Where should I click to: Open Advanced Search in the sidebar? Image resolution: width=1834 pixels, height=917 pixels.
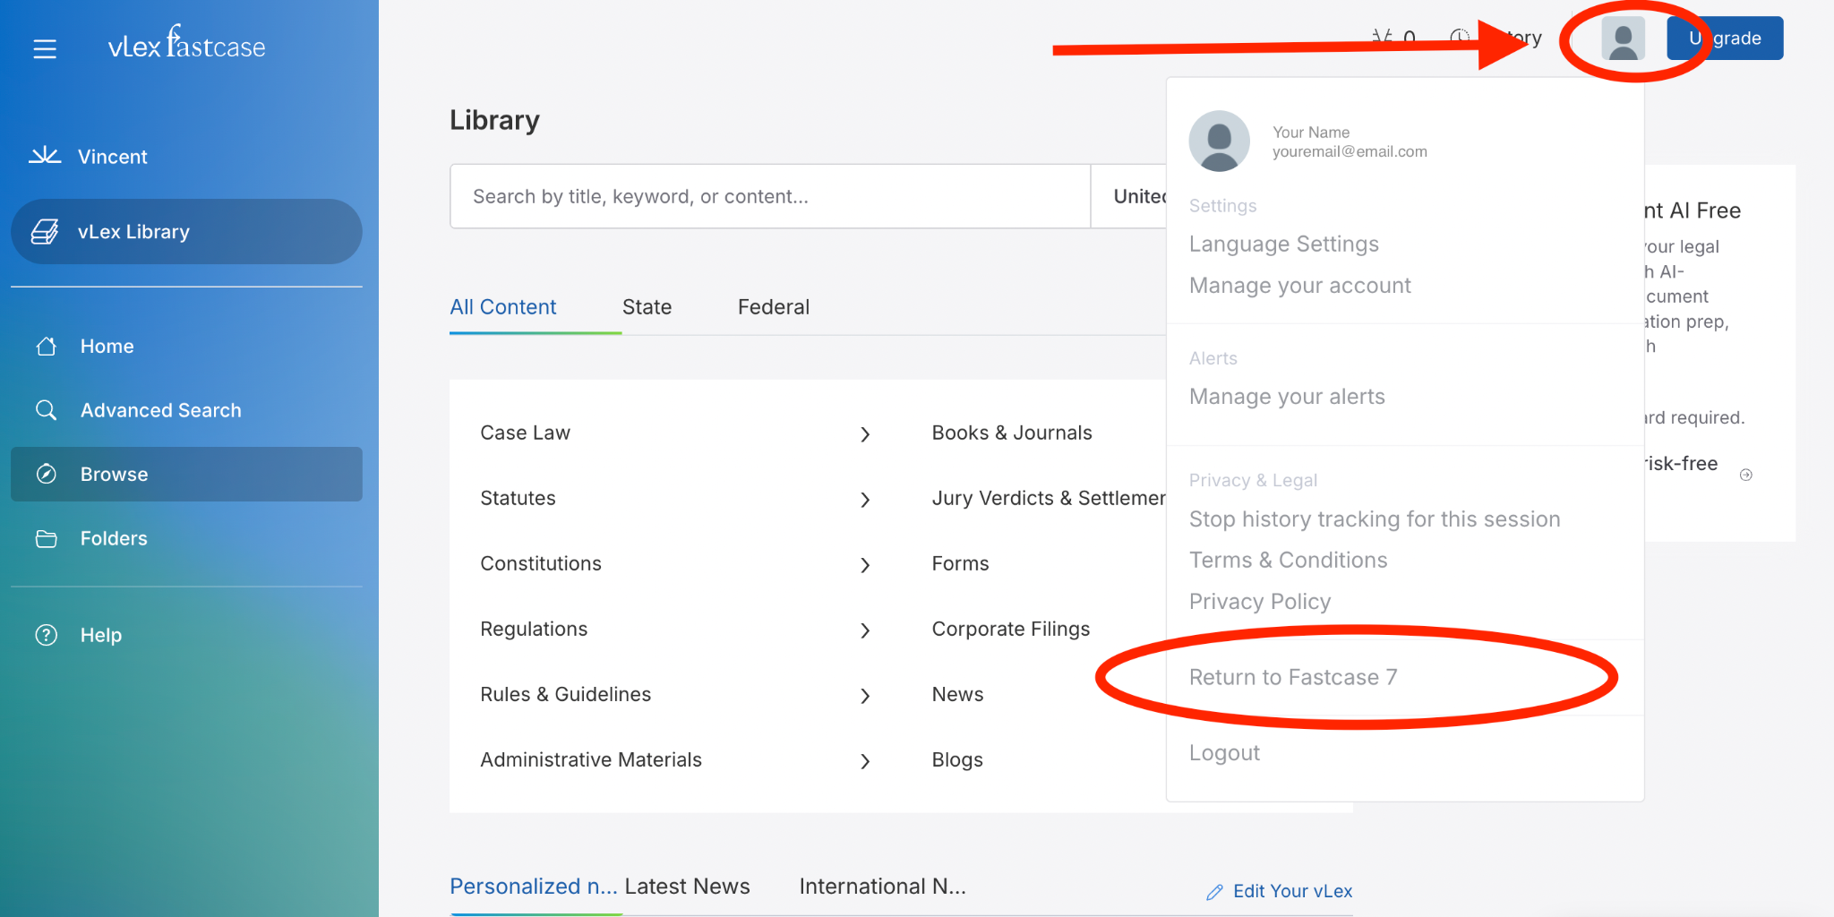[161, 410]
